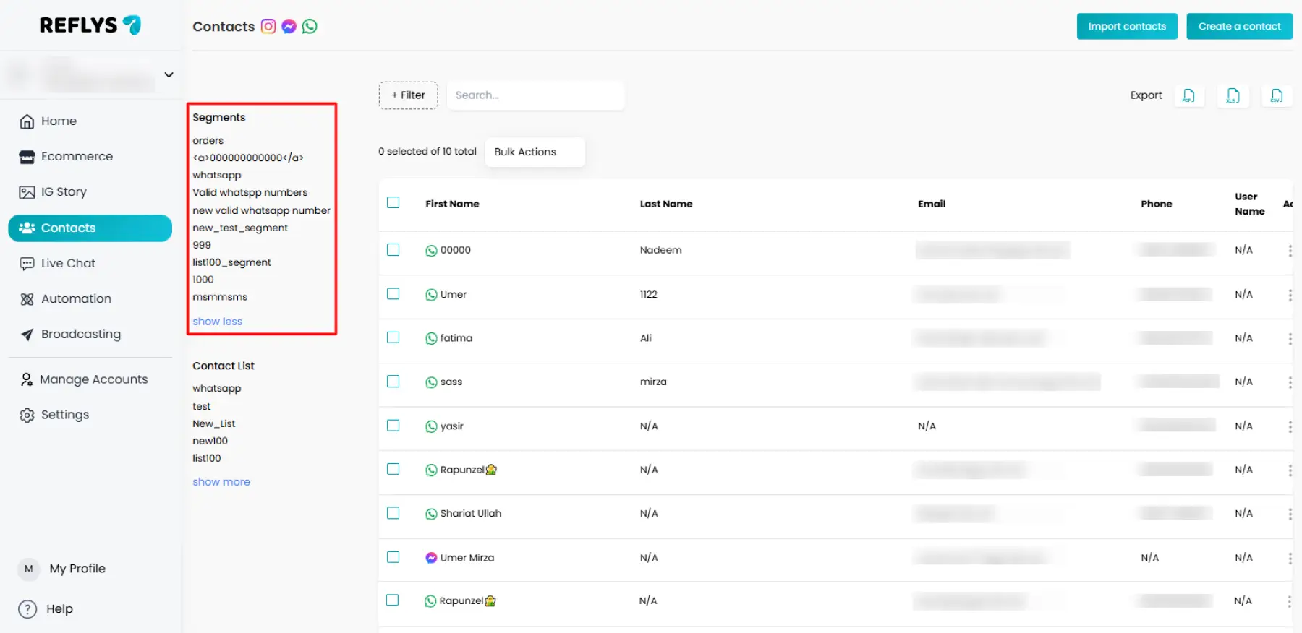The width and height of the screenshot is (1302, 633).
Task: Open row options for contact 00000
Action: [x=1290, y=251]
